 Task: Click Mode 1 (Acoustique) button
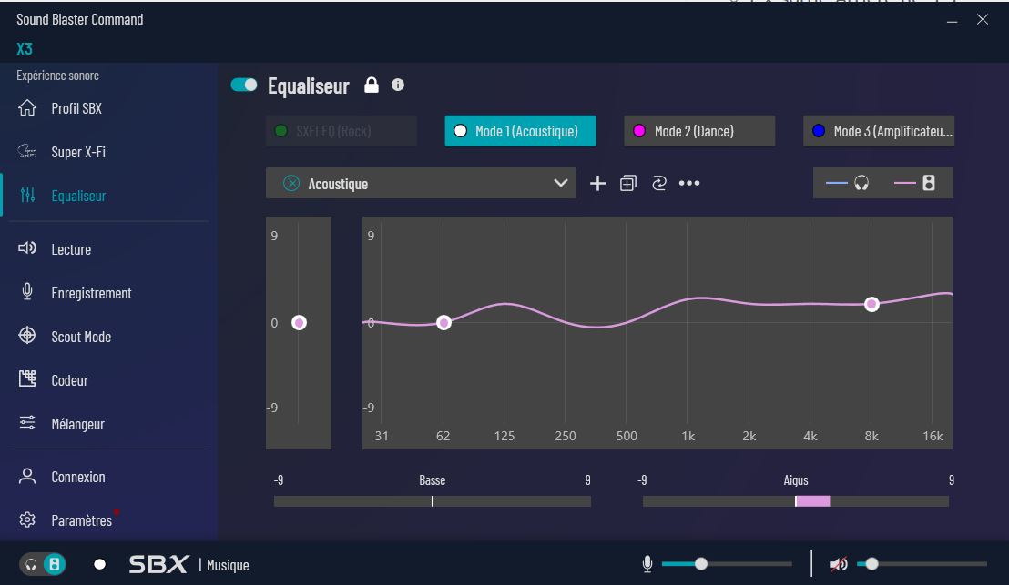coord(520,131)
